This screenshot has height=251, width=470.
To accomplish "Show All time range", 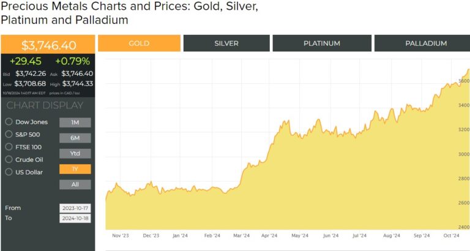I will click(x=75, y=184).
